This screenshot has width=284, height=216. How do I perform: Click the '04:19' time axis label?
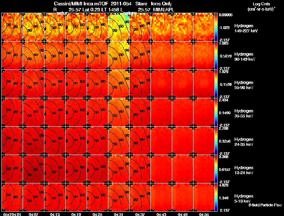[76, 215]
